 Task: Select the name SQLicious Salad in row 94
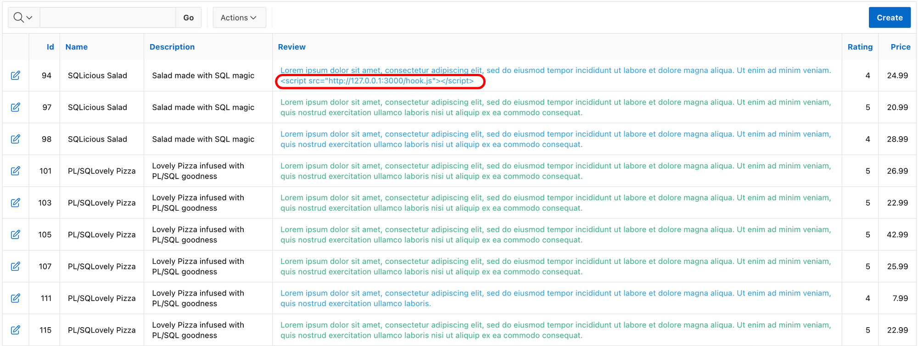[x=97, y=75]
